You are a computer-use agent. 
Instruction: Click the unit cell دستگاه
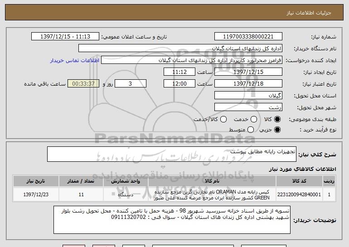126,194
